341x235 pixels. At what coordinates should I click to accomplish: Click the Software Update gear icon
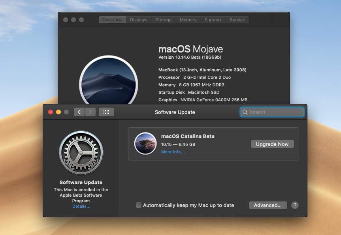[81, 153]
